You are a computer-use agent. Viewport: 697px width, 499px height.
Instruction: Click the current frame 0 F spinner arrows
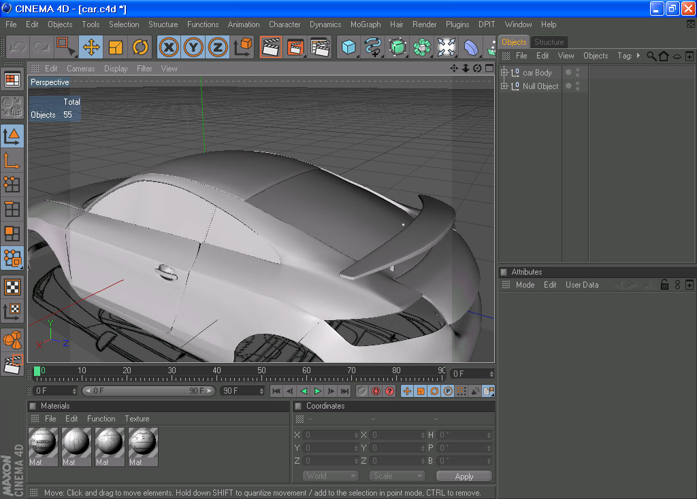point(491,374)
